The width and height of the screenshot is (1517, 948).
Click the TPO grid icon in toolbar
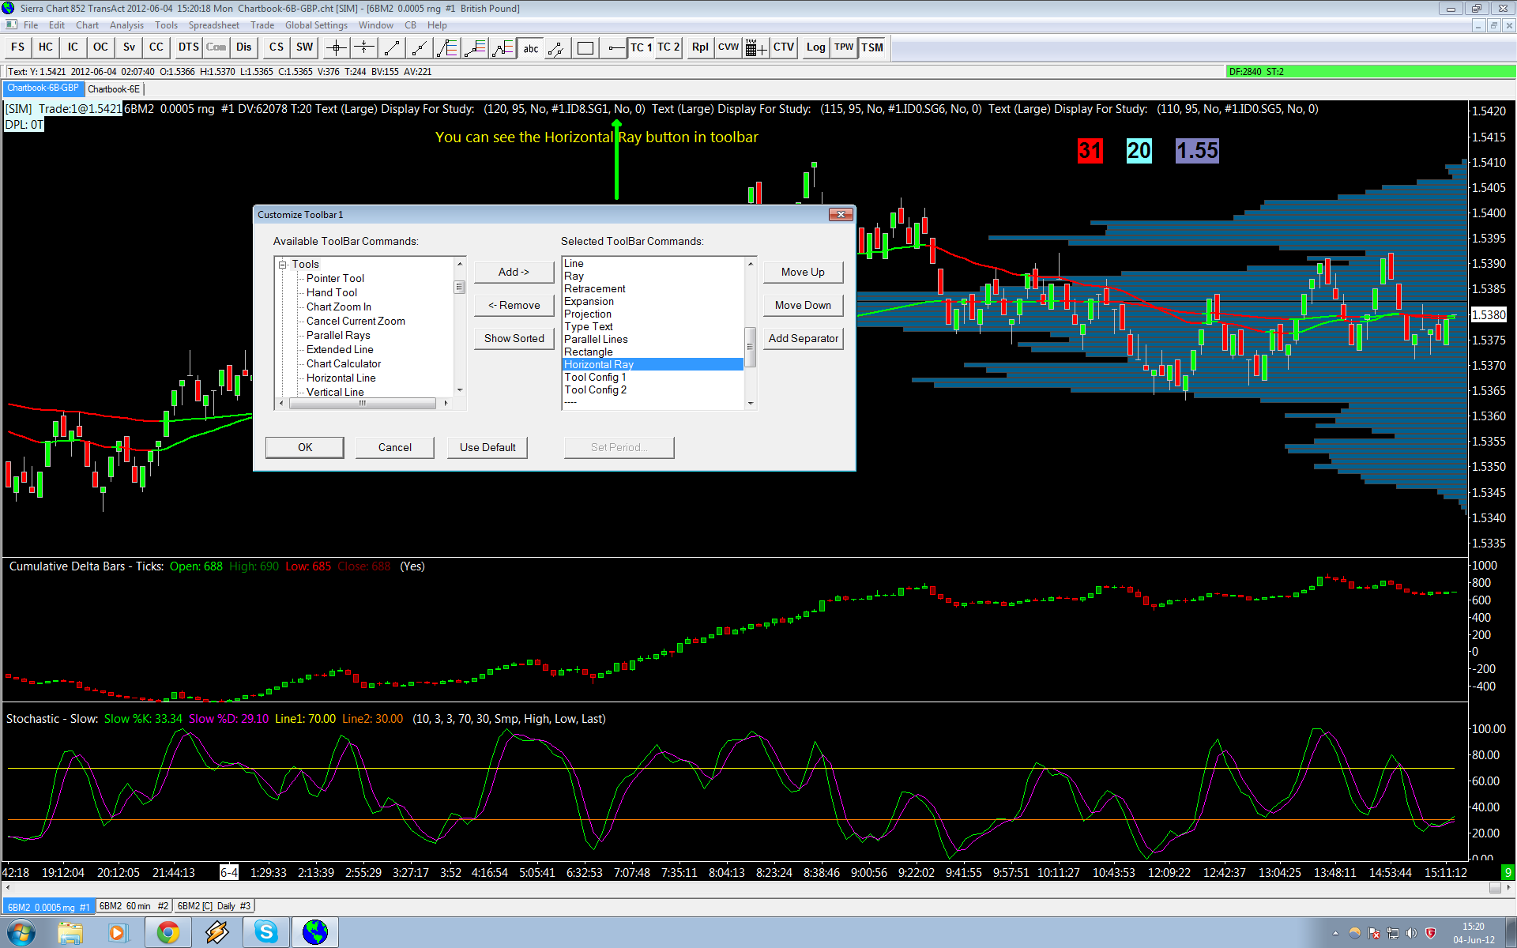click(x=756, y=47)
